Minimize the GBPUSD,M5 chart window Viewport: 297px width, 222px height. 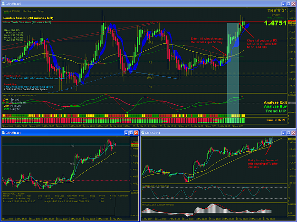284,4
